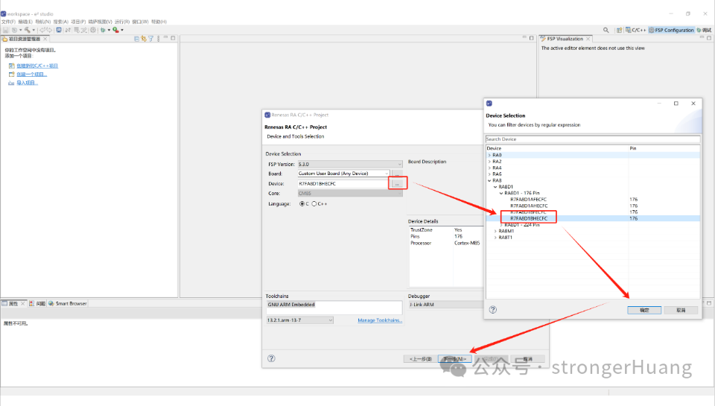Click the 上一步(B) back button
715x406 pixels.
tap(420, 359)
